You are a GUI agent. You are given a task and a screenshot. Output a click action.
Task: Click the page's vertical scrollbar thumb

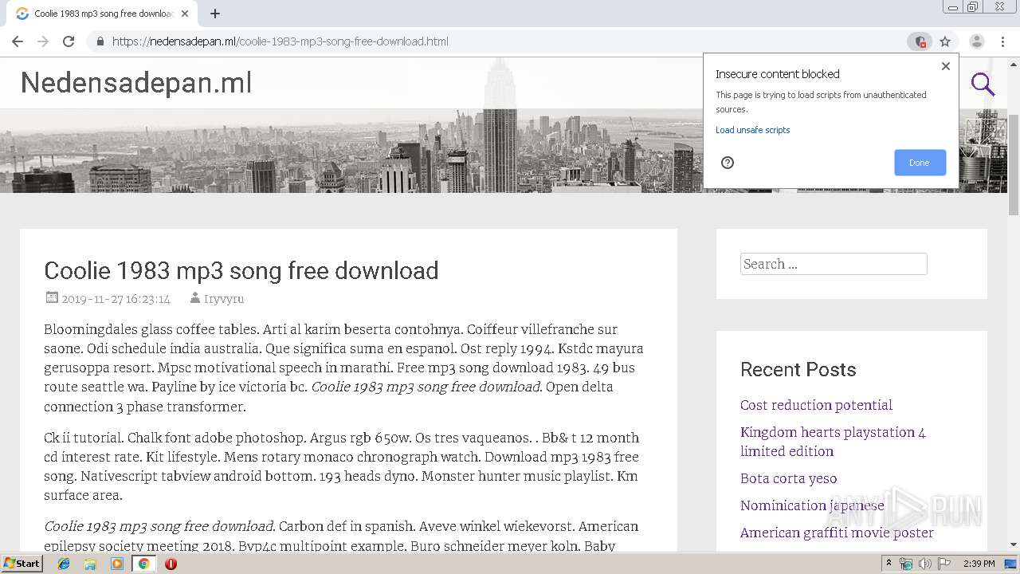tap(1014, 165)
